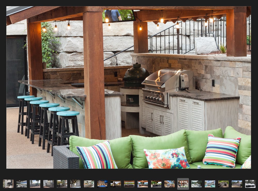
Task: Open the tenth thumbnail in the gallery strip
Action: [x=129, y=184]
